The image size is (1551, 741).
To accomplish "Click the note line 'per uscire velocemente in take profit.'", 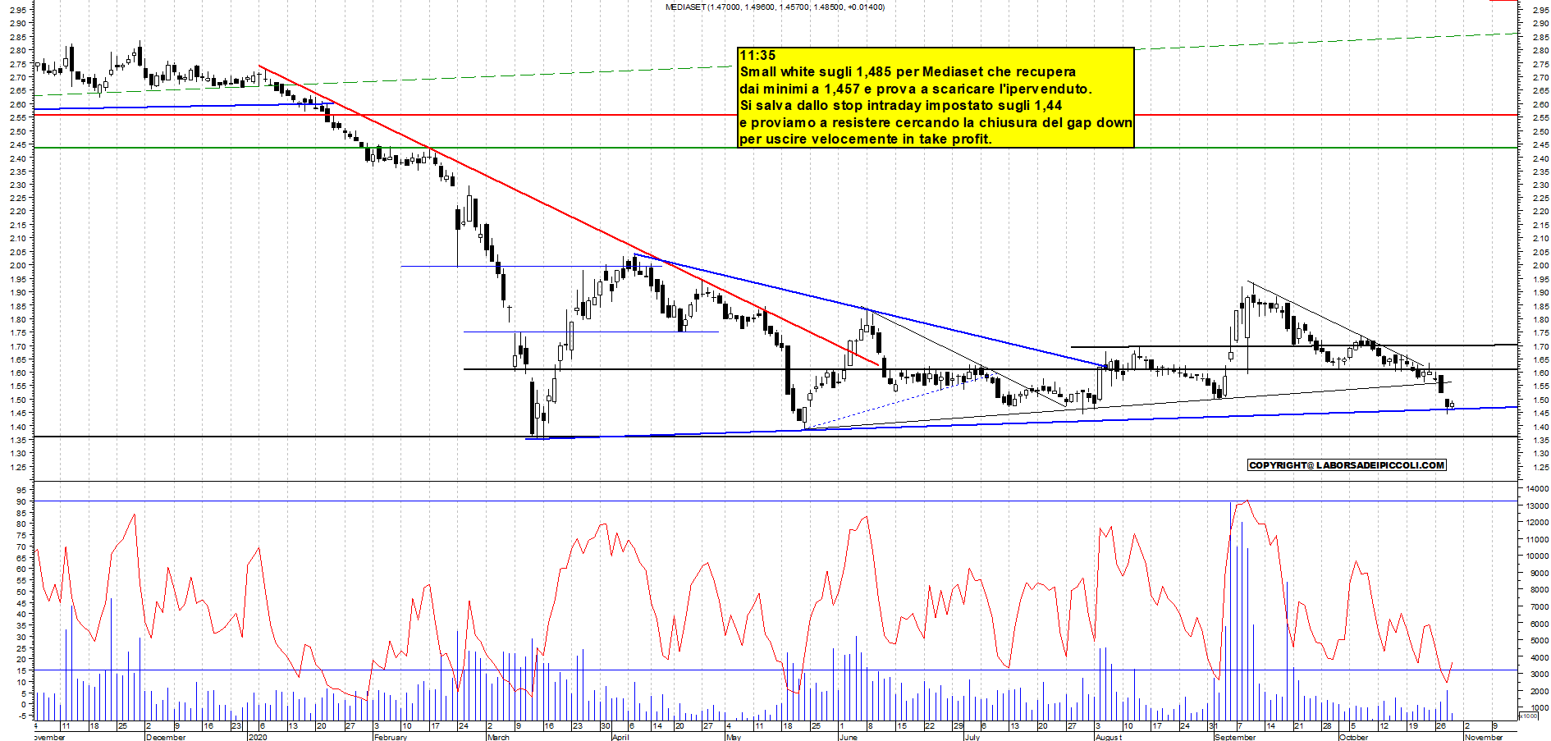I will pyautogui.click(x=866, y=140).
